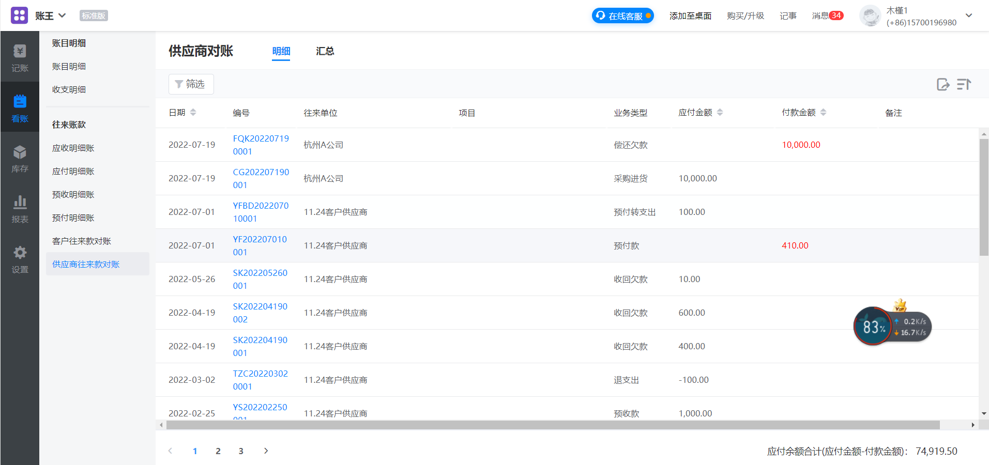Expand the user account dropdown arrow
Screen dimensions: 989x465
[969, 16]
